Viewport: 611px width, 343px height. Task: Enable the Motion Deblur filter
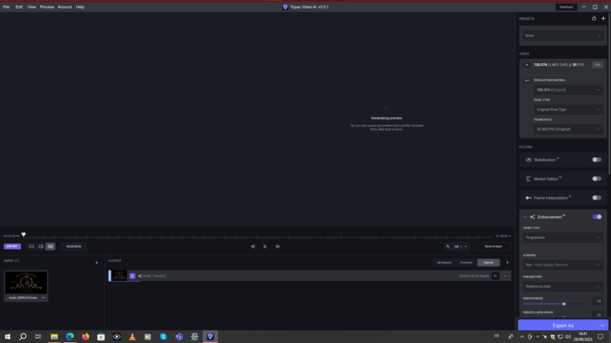click(597, 179)
